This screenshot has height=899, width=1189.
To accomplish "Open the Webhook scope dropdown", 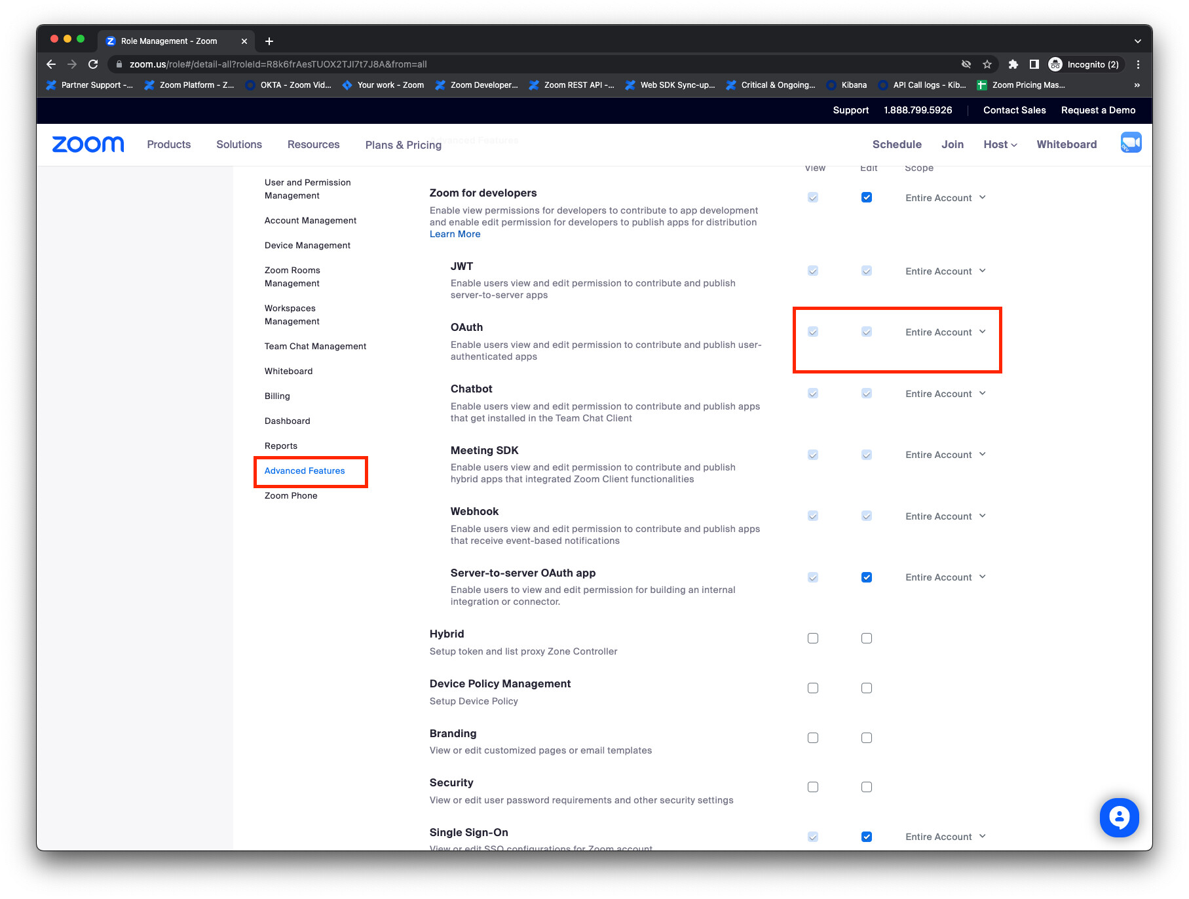I will pyautogui.click(x=945, y=516).
